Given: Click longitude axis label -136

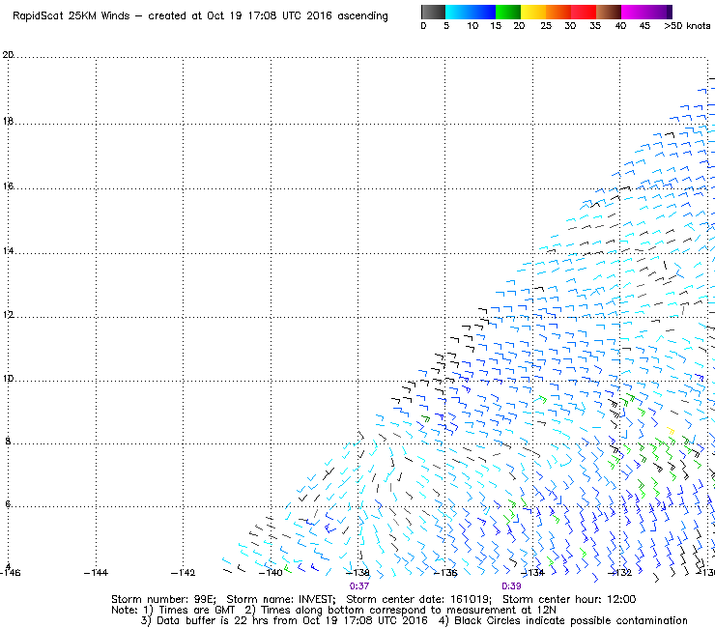Looking at the screenshot, I should pyautogui.click(x=444, y=573).
